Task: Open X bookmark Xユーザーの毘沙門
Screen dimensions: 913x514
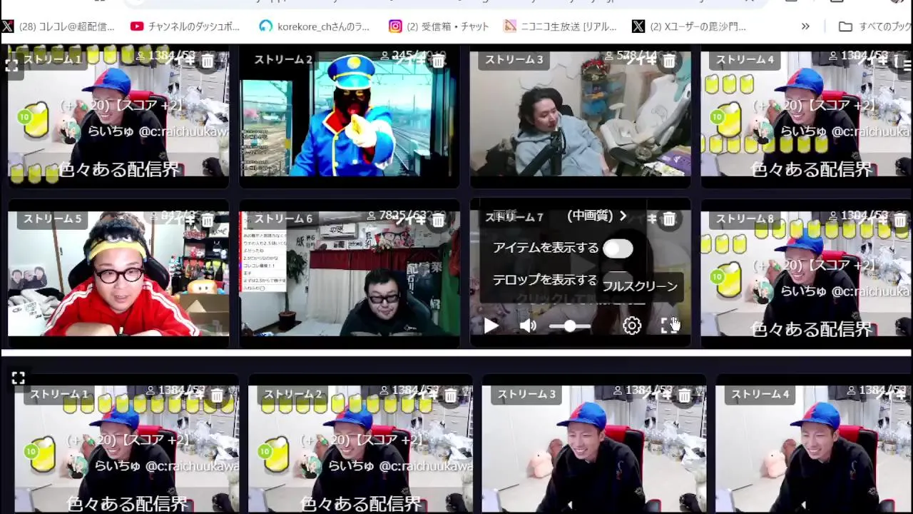Action: coord(689,26)
